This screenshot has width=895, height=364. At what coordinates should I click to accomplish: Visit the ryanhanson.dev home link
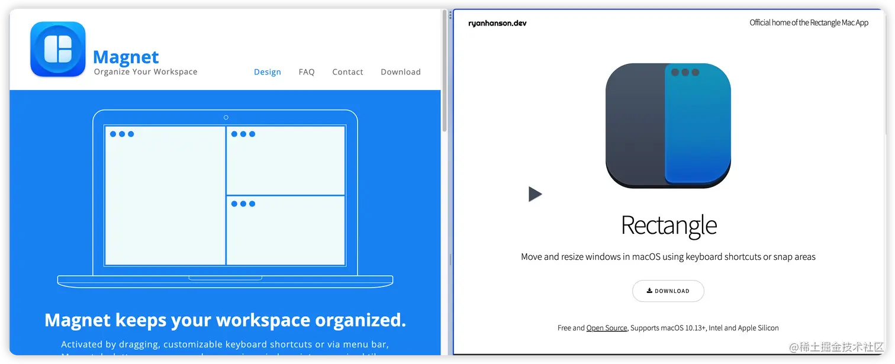coord(497,23)
